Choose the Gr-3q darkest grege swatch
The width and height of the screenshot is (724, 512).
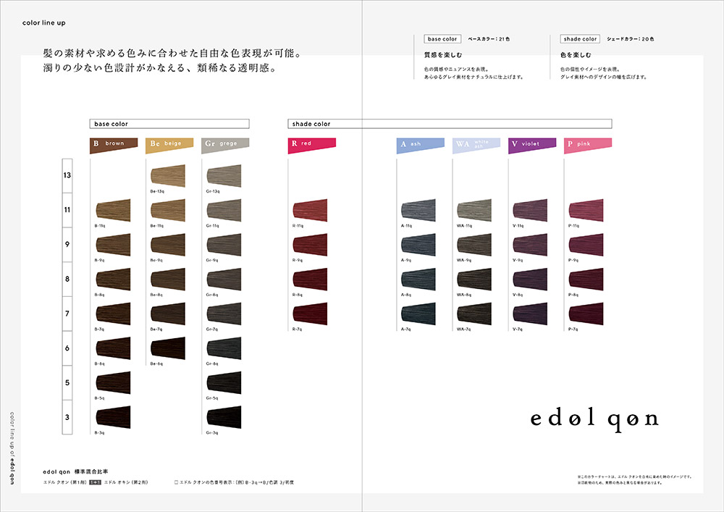pyautogui.click(x=224, y=417)
